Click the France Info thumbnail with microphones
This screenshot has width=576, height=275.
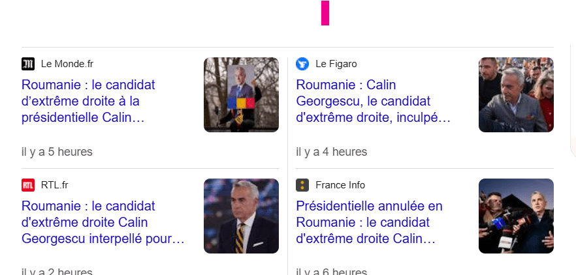pyautogui.click(x=516, y=216)
